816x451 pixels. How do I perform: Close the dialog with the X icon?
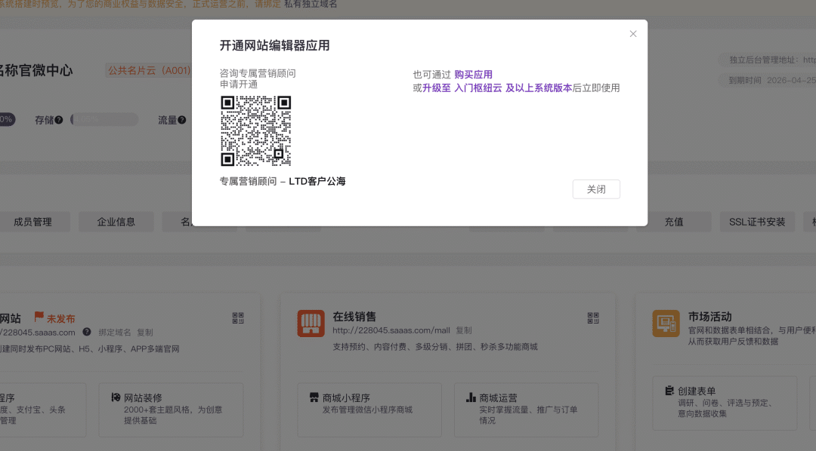[x=633, y=34]
